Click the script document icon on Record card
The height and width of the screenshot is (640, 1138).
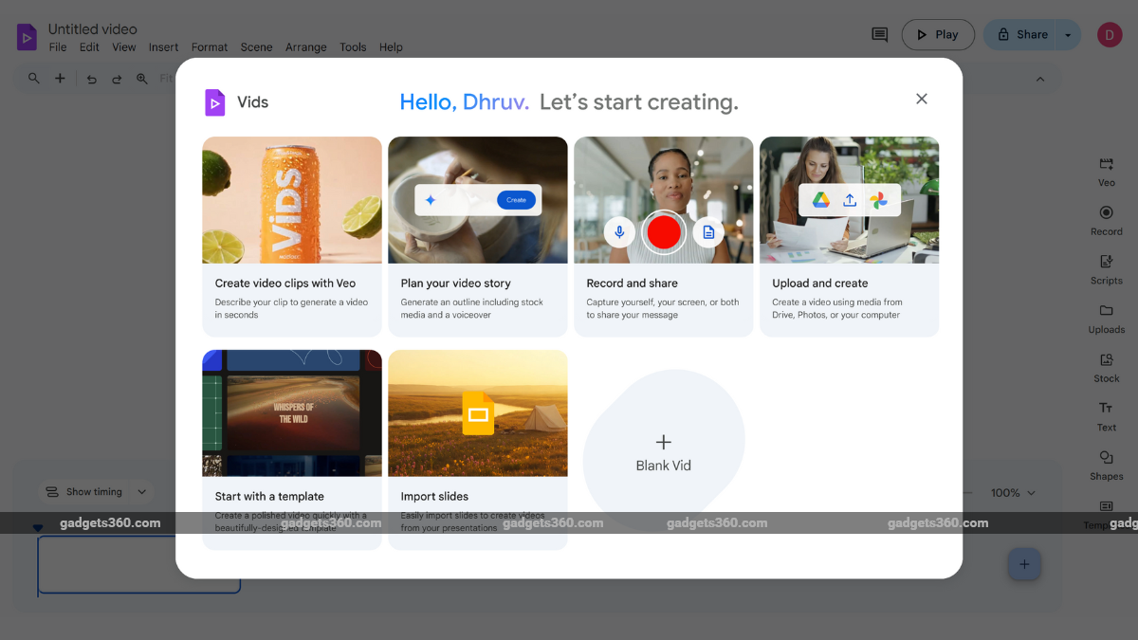tap(708, 232)
